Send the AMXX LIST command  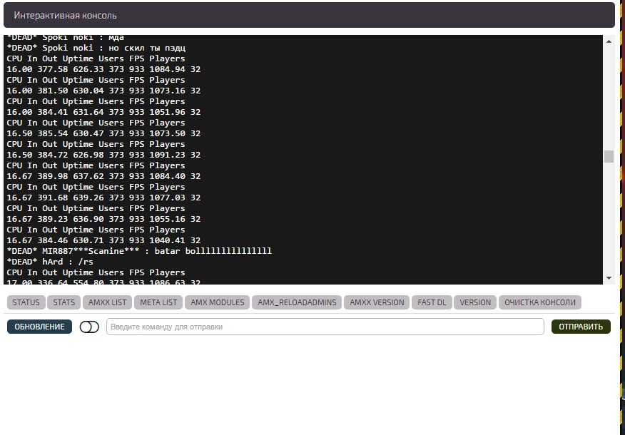(x=107, y=302)
